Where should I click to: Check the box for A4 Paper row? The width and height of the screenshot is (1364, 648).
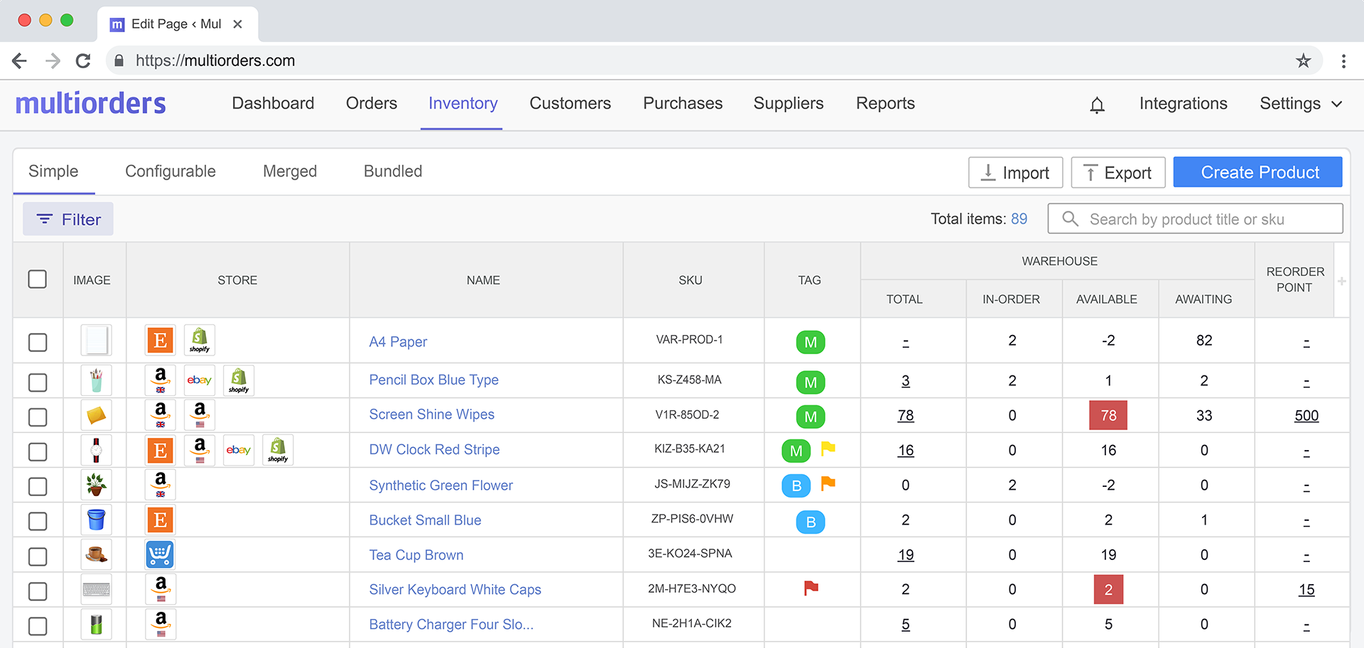click(38, 342)
